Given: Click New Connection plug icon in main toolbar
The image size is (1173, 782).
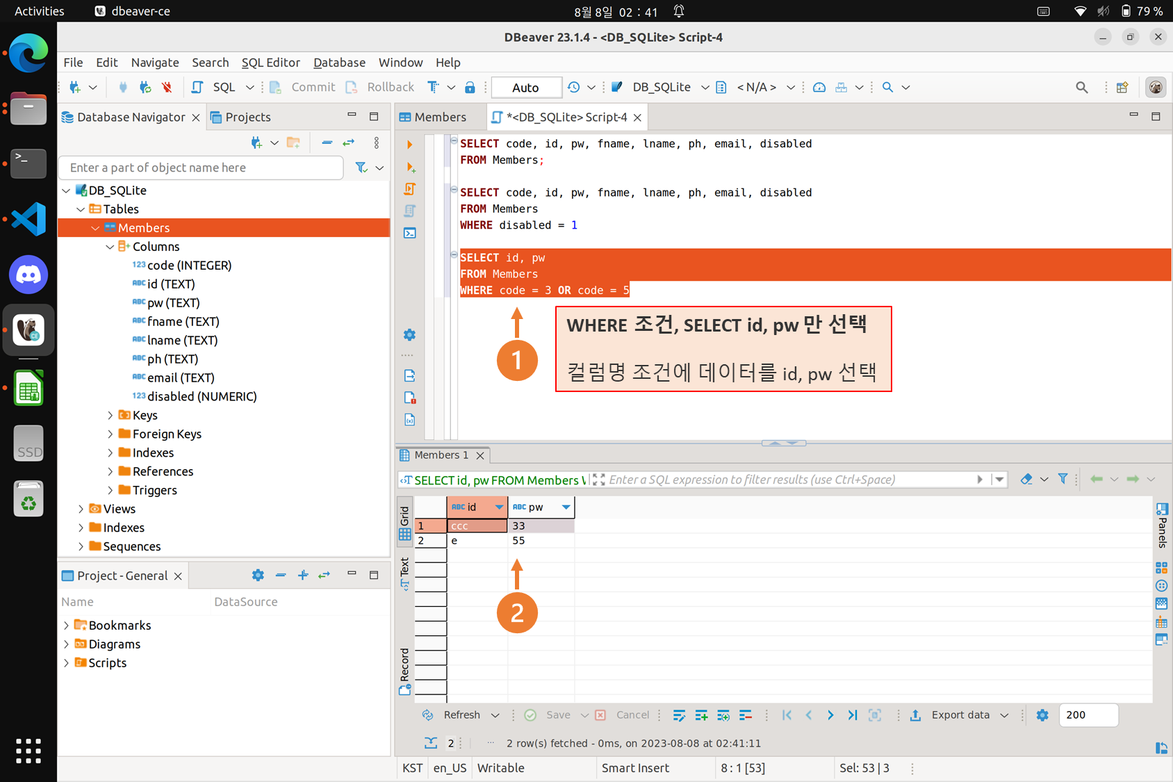Looking at the screenshot, I should point(75,87).
